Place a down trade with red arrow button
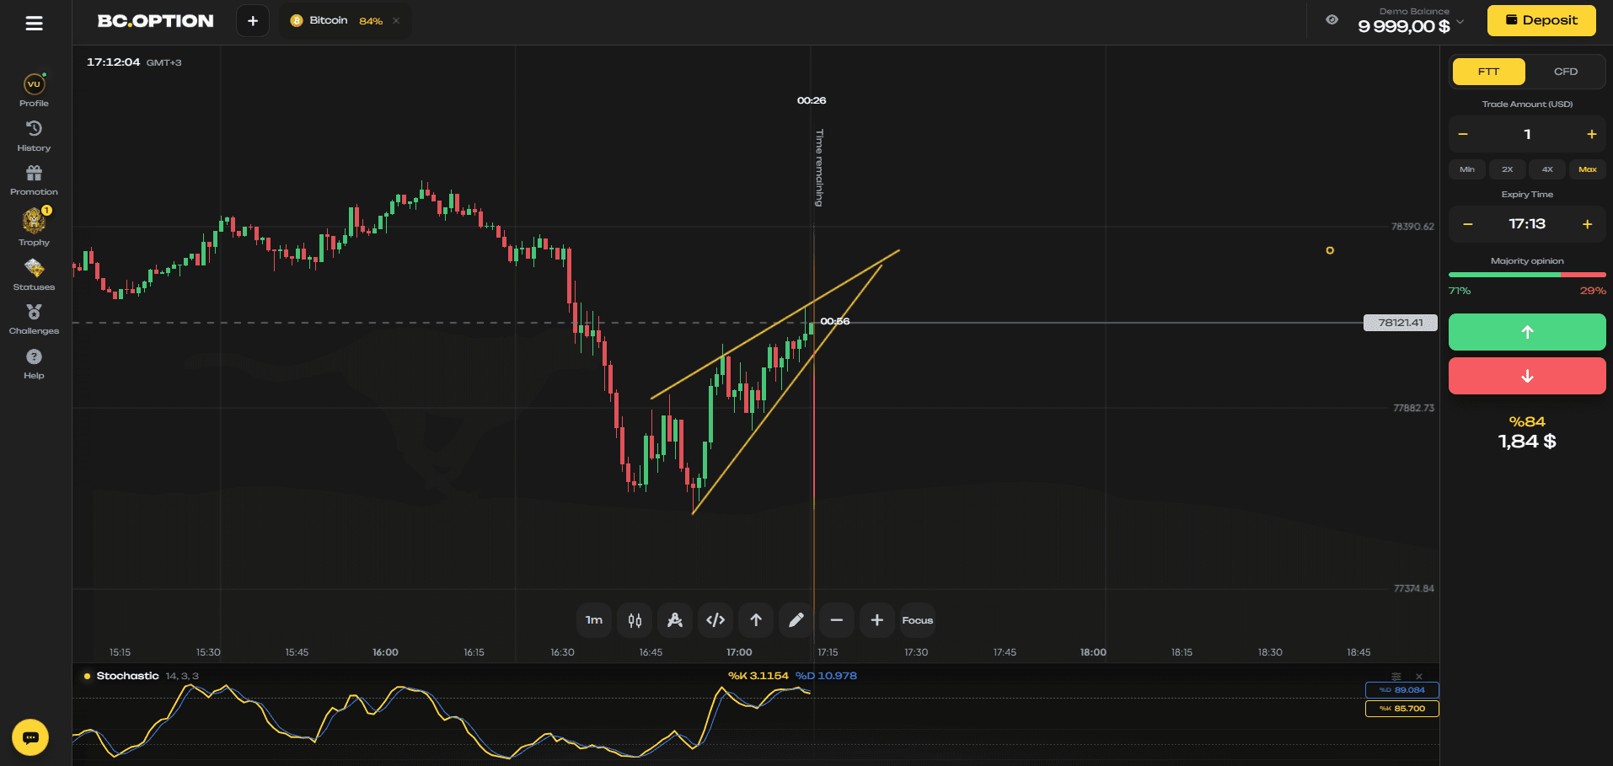This screenshot has height=766, width=1613. click(1527, 376)
